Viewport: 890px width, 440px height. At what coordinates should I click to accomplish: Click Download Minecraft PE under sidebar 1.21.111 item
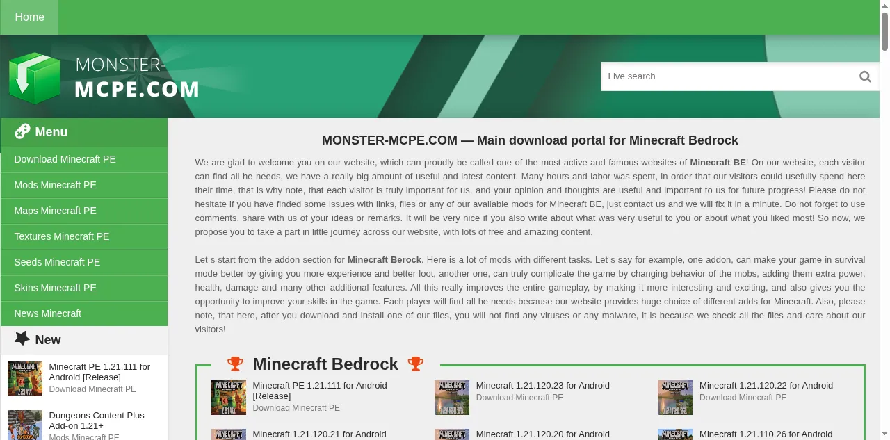[x=92, y=389]
